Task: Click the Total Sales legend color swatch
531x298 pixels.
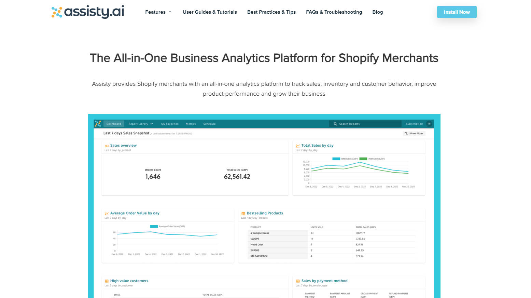Action: click(x=336, y=159)
